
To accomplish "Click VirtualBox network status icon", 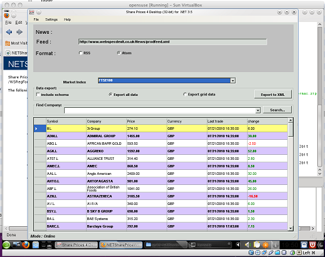I will pos(264,253).
